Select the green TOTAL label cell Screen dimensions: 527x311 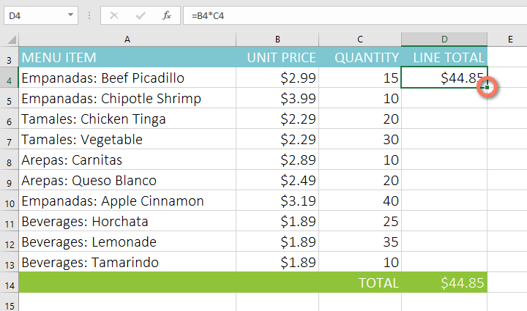coord(360,283)
